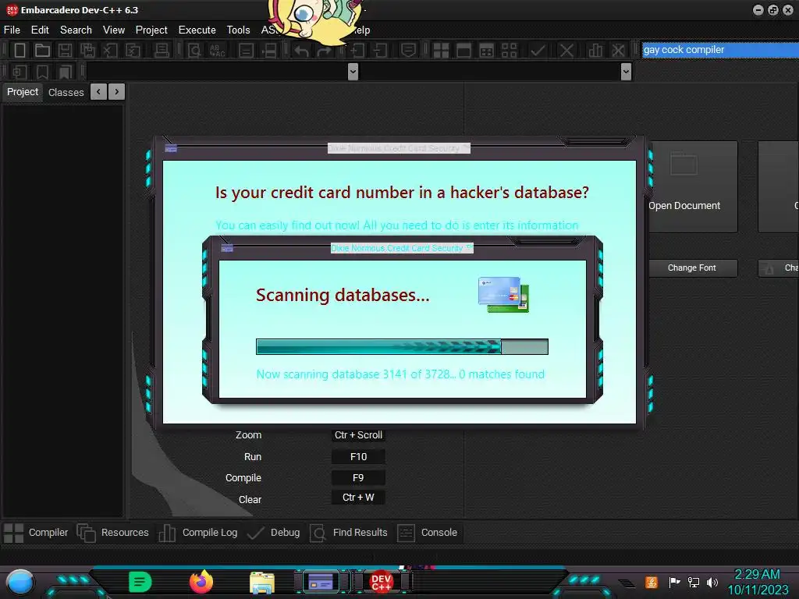The width and height of the screenshot is (799, 599).
Task: Open the Compiler bottom tab
Action: [36, 532]
